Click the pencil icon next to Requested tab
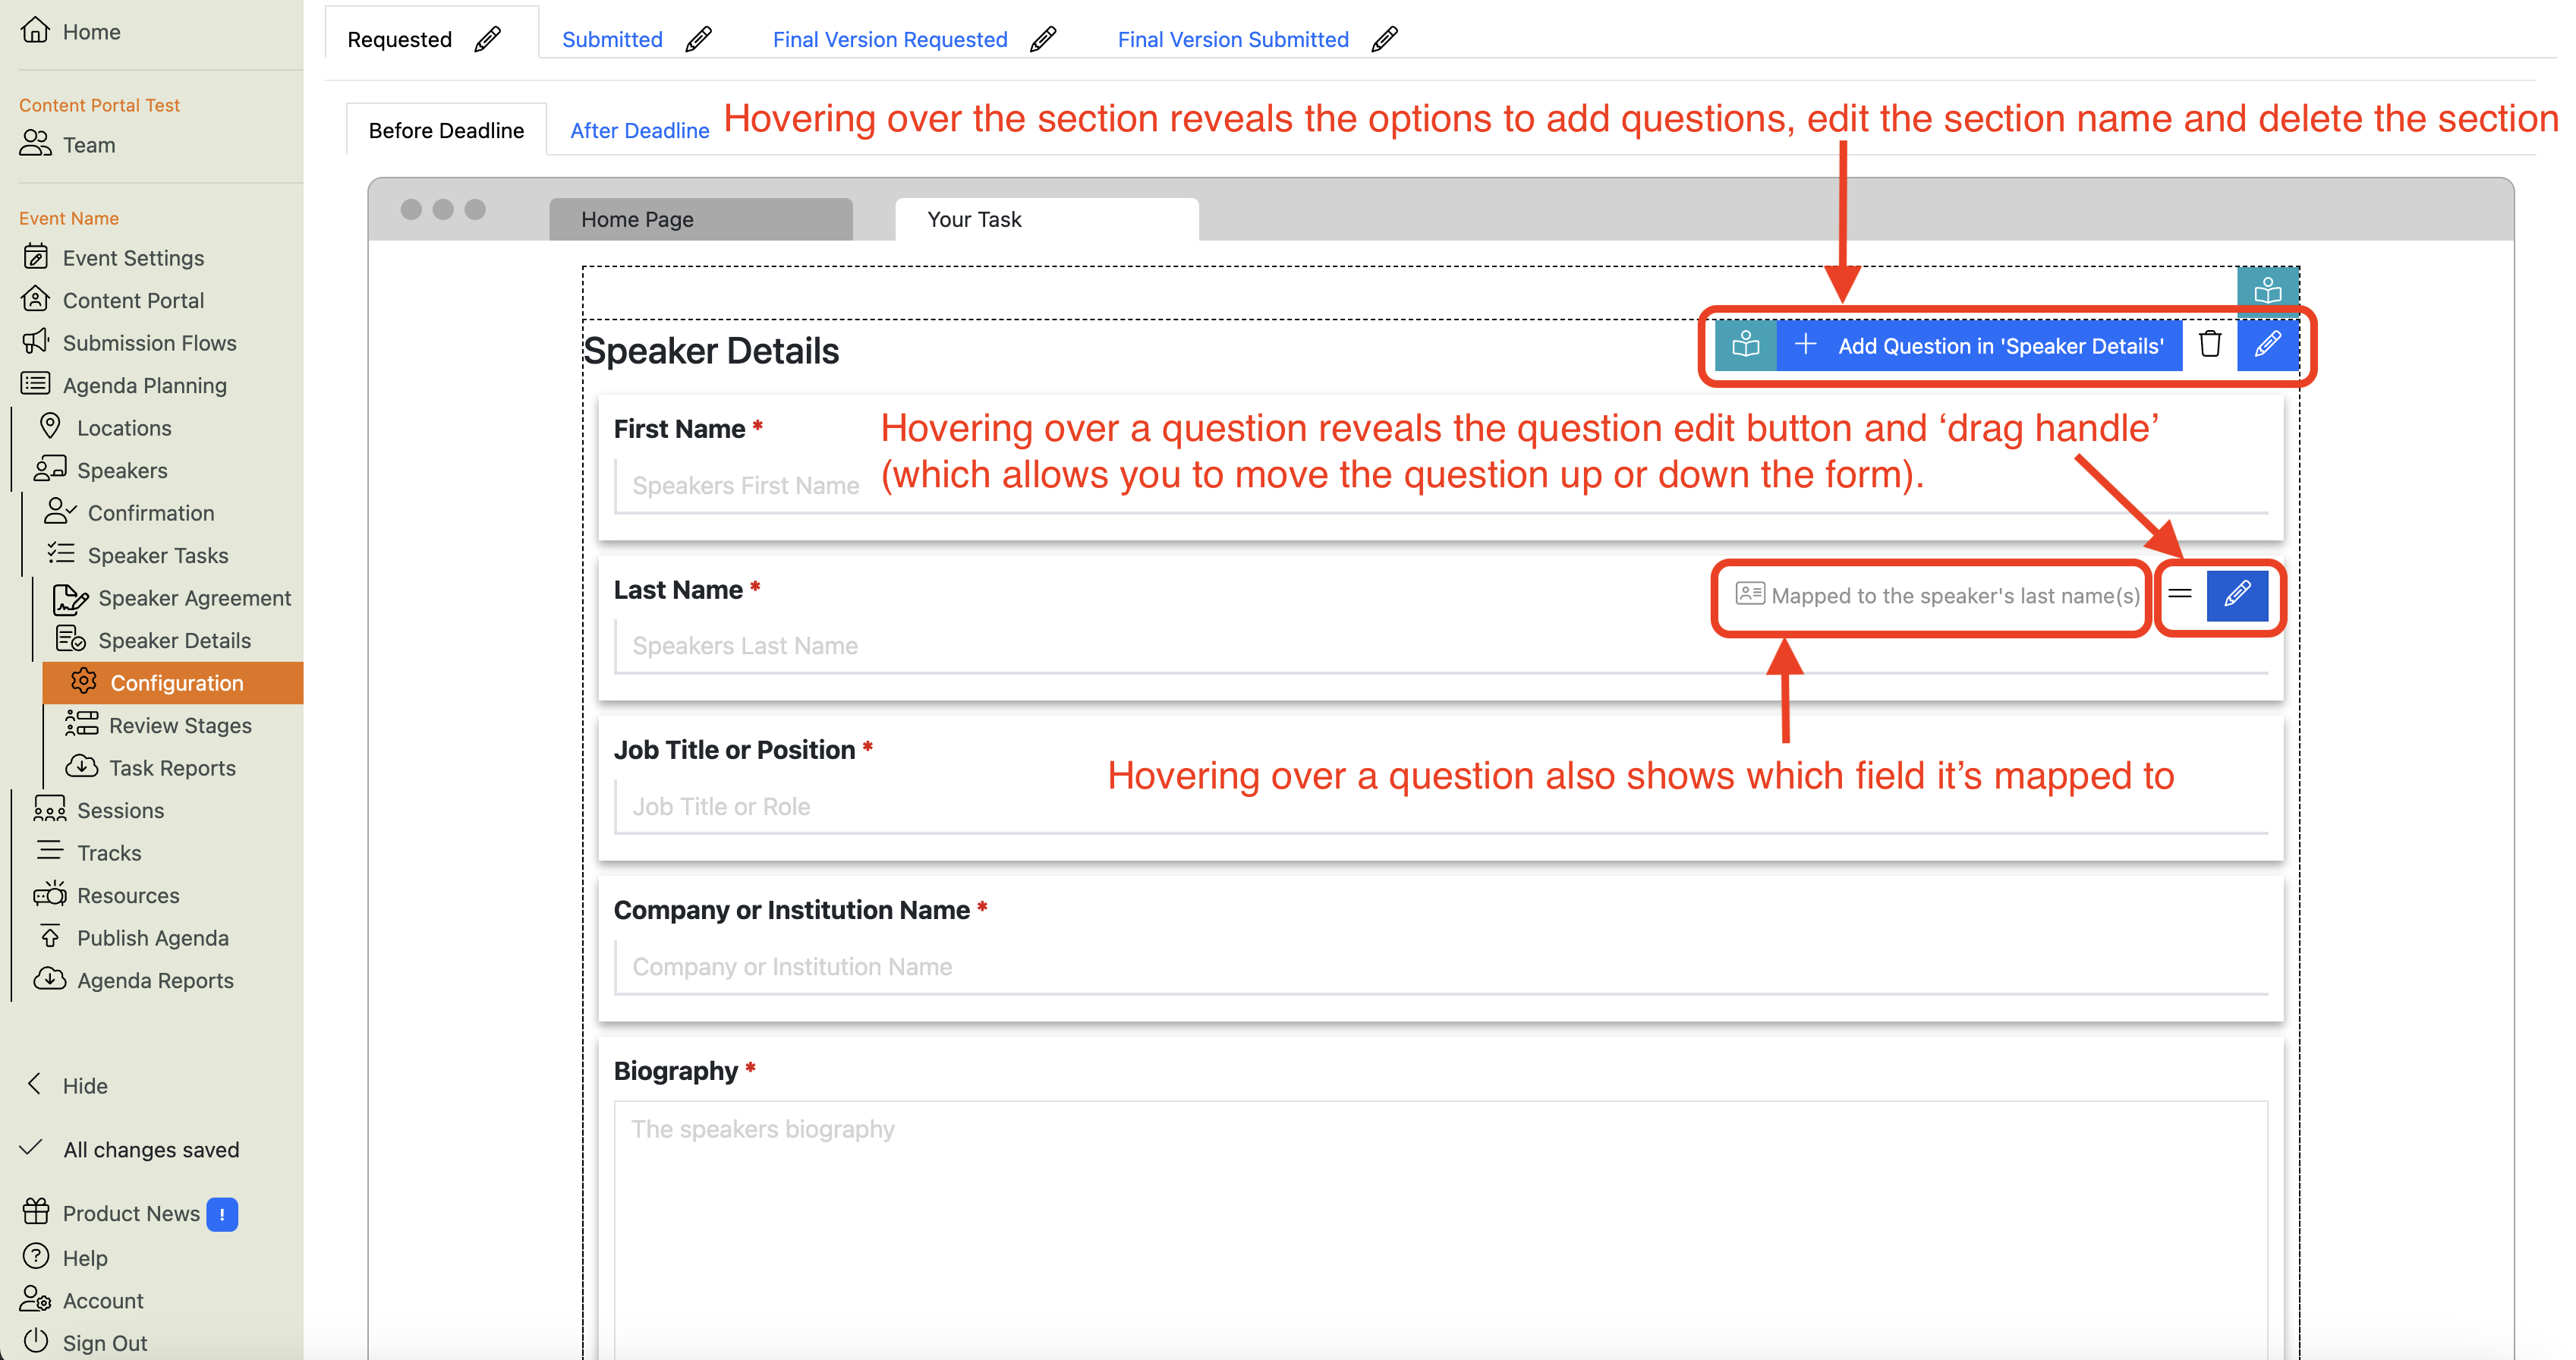 487,39
